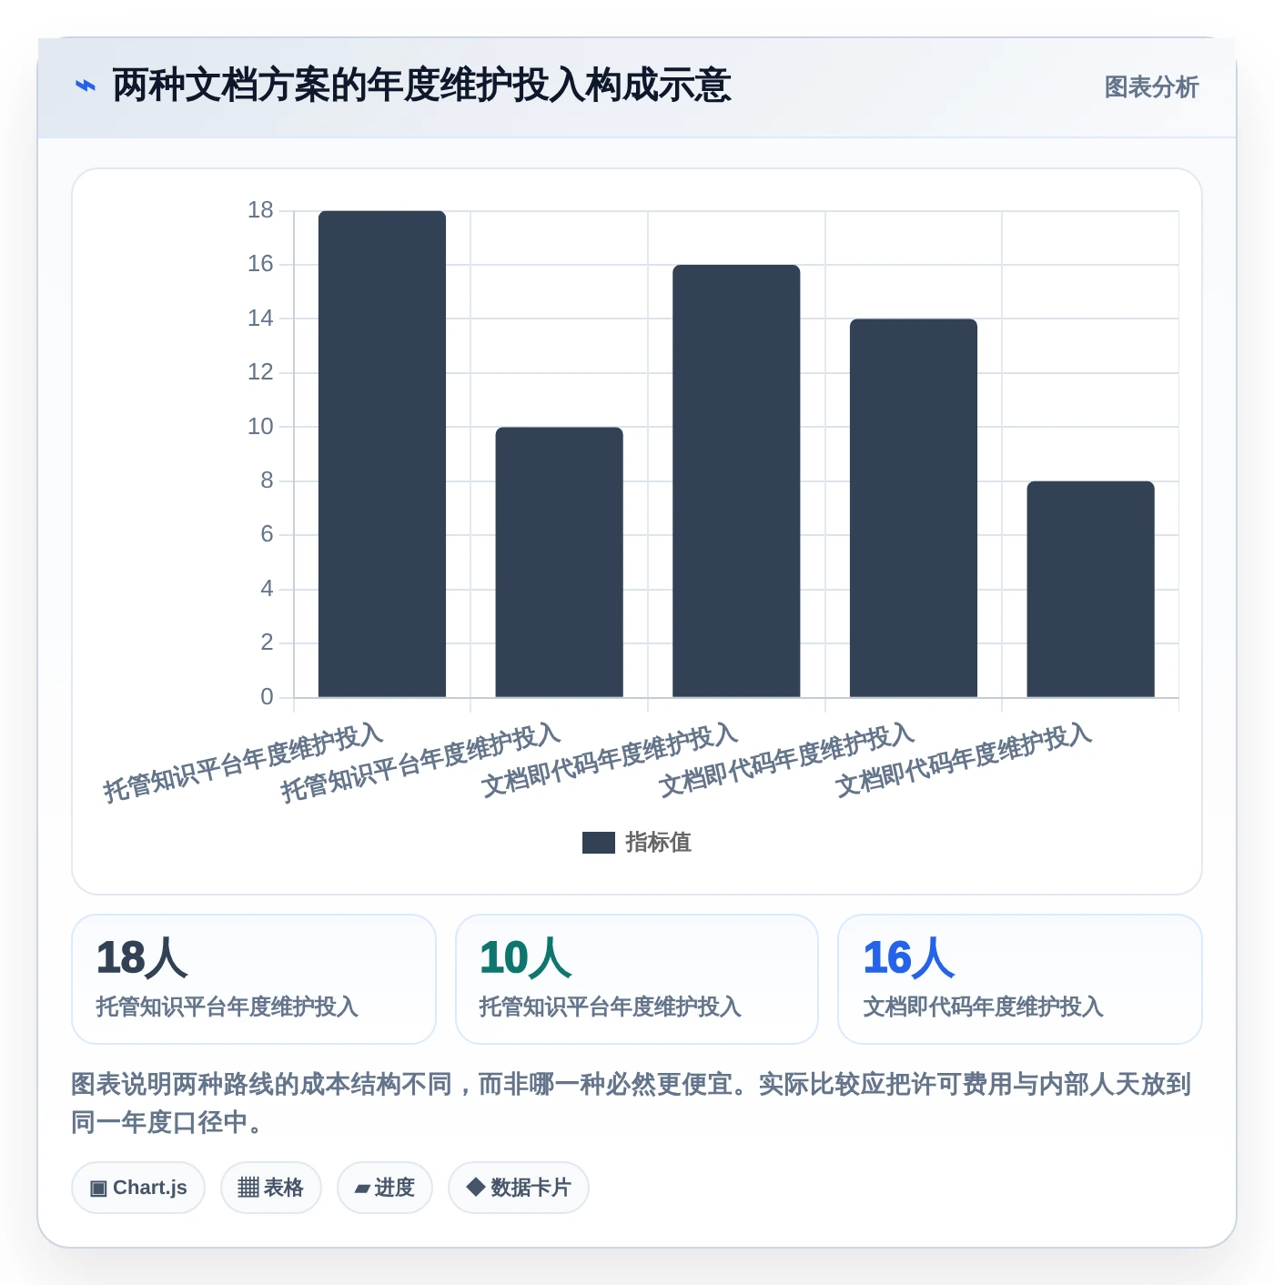The height and width of the screenshot is (1285, 1274).
Task: Select the 表格 tag chip
Action: (x=271, y=1188)
